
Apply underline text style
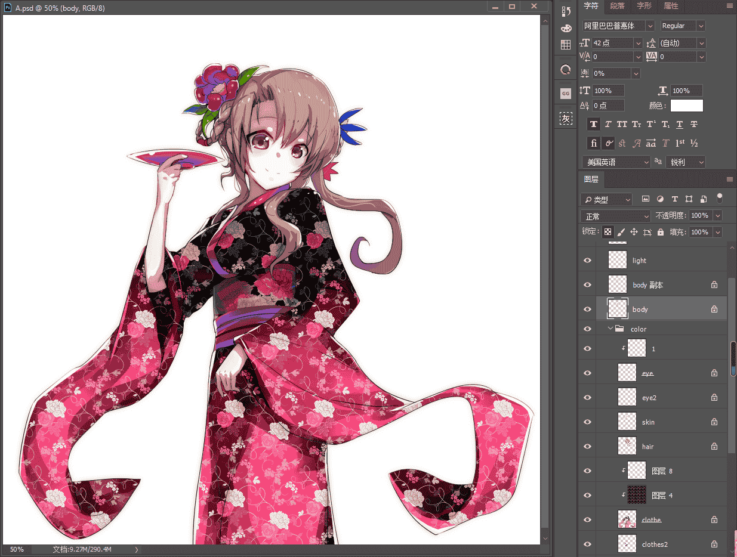click(x=679, y=124)
